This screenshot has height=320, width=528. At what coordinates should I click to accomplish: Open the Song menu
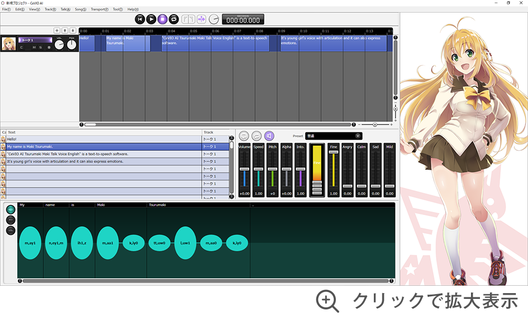(80, 9)
